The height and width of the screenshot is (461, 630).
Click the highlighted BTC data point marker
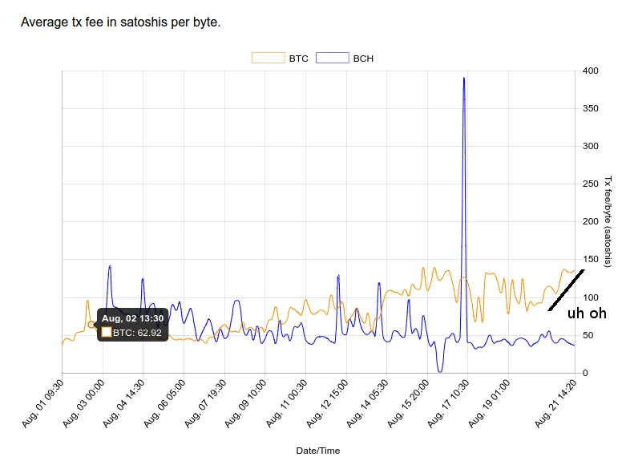pyautogui.click(x=91, y=325)
